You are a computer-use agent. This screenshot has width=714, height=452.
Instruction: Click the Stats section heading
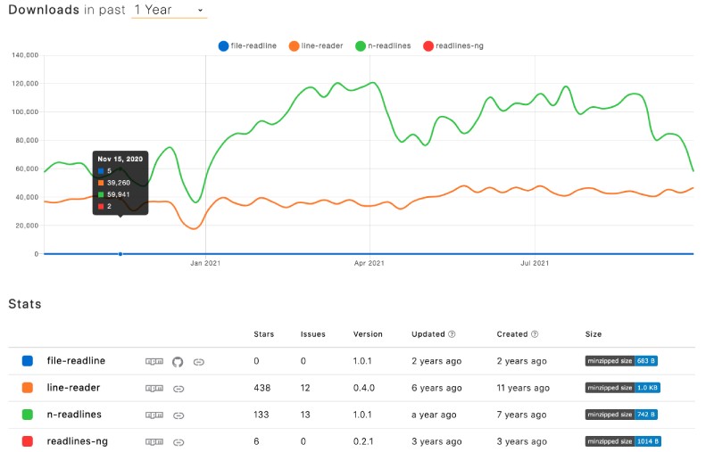point(25,304)
